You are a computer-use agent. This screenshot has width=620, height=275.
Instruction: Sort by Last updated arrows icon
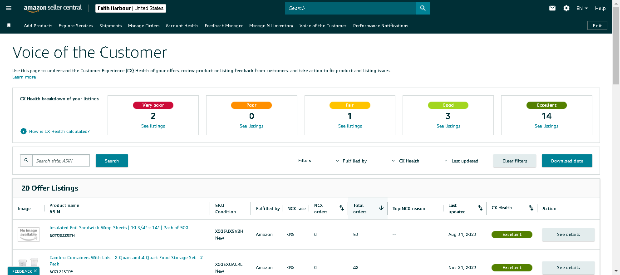click(480, 208)
